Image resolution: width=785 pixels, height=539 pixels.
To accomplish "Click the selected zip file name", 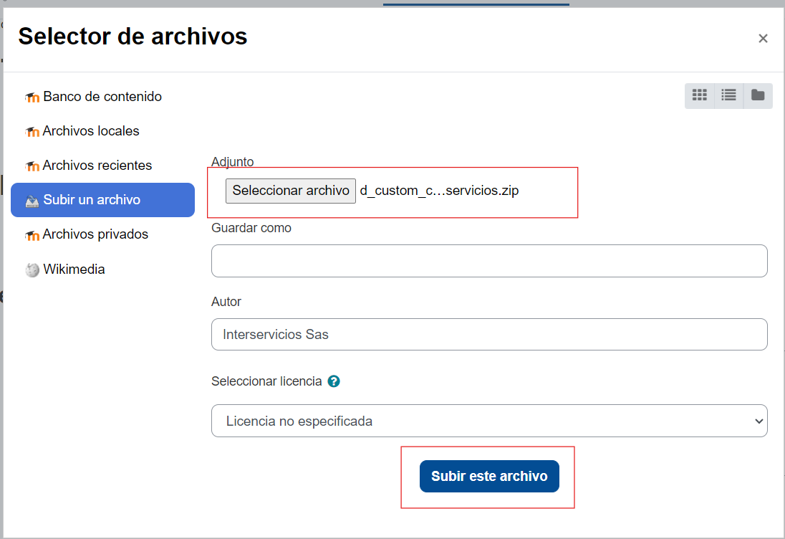I will [x=439, y=191].
